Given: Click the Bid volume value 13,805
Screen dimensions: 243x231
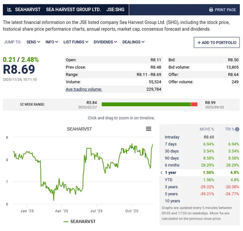Looking at the screenshot, I should click(232, 67).
